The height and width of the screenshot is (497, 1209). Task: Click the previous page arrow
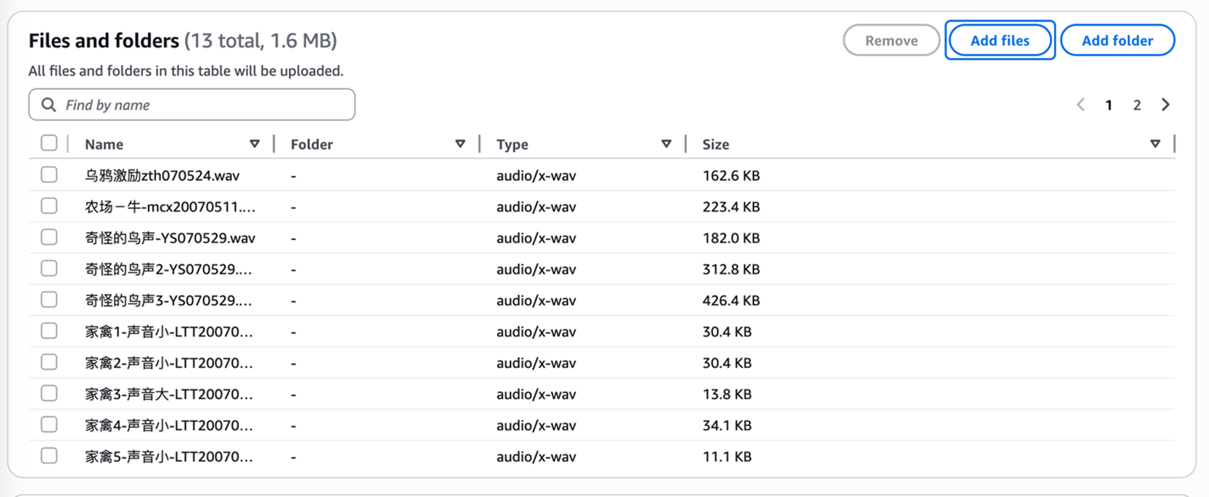coord(1081,105)
